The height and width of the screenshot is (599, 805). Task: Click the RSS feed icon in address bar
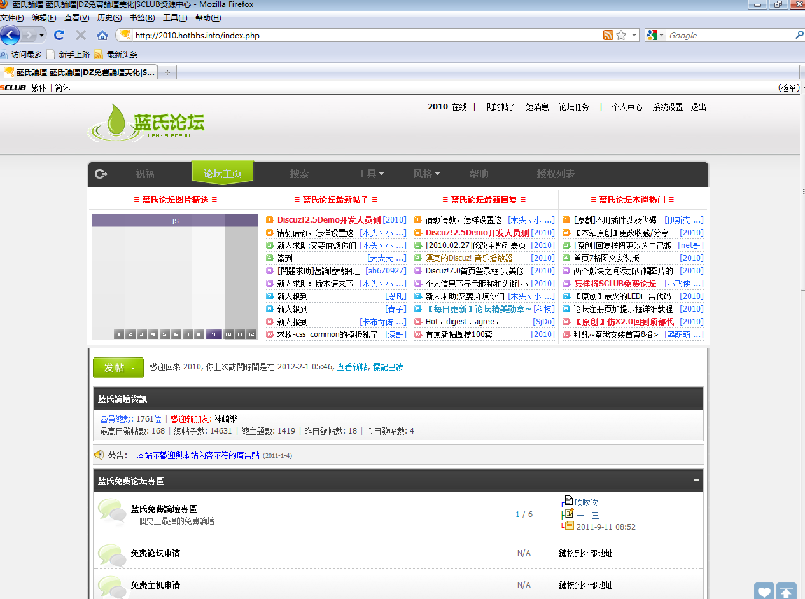pos(608,35)
